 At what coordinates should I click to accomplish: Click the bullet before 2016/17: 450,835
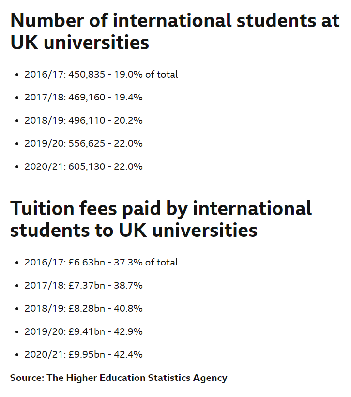(x=17, y=75)
